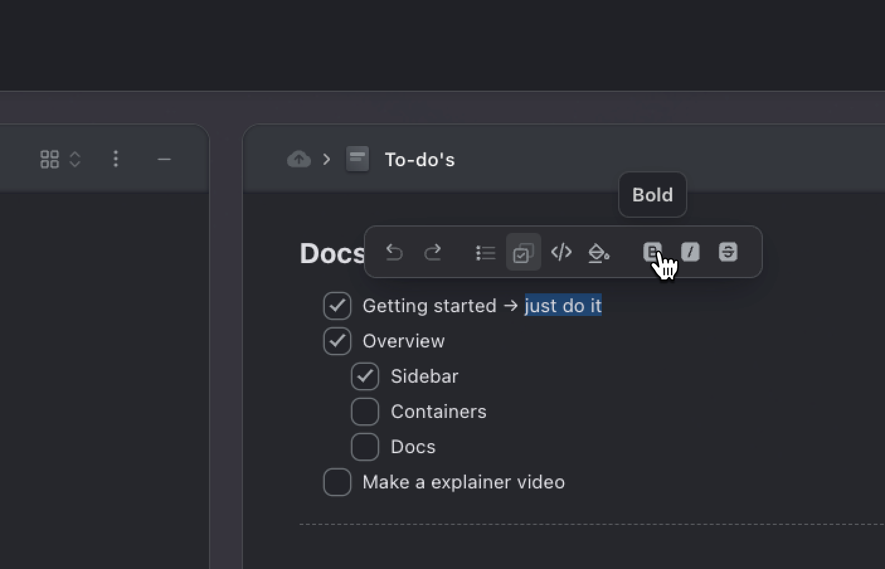
Task: Check the Containers checkbox
Action: click(365, 412)
